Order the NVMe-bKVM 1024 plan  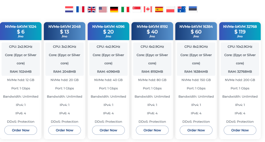[x=21, y=130]
